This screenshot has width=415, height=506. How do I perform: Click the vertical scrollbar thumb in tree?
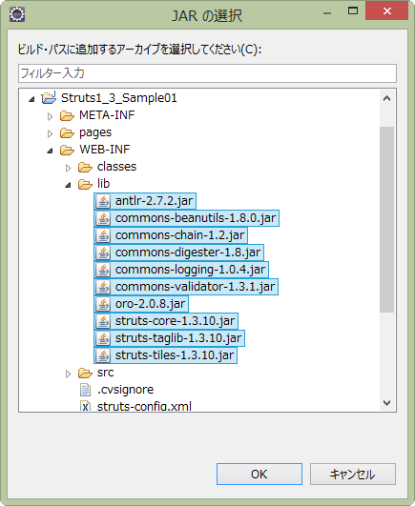[x=387, y=219]
